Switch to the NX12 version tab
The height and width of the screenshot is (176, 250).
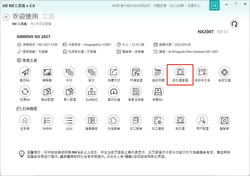pos(222,32)
